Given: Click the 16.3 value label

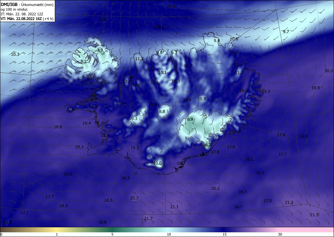Looking at the screenshot, I should pos(176,81).
